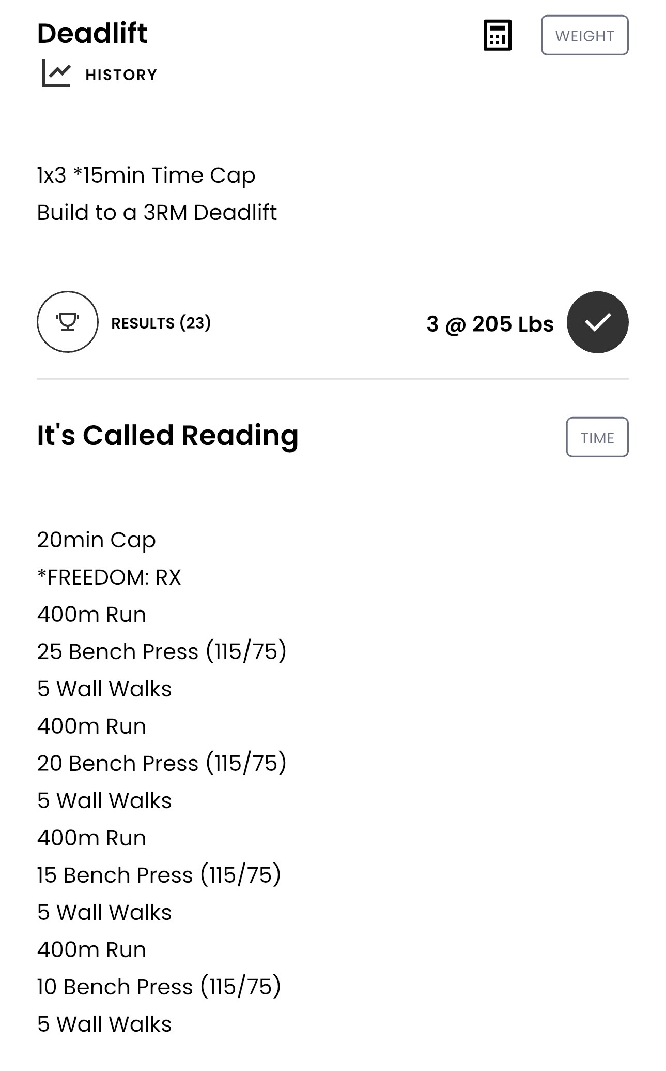Tap the *FREEDOM: RX line
The width and height of the screenshot is (666, 1071).
click(x=109, y=577)
